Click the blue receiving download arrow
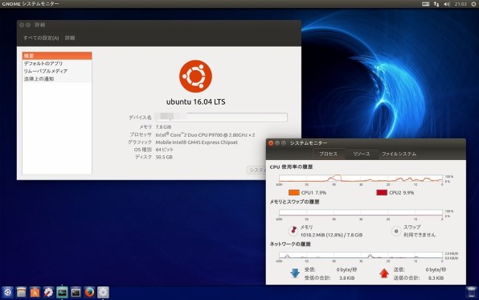The height and width of the screenshot is (300, 479). coord(295,273)
